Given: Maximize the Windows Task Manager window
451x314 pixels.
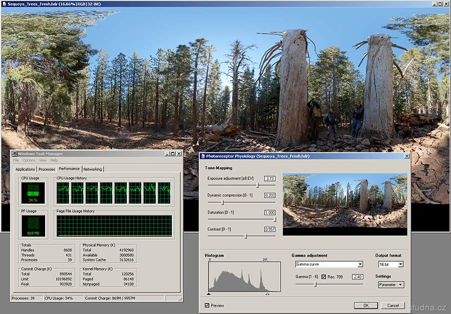Looking at the screenshot, I should [x=172, y=153].
